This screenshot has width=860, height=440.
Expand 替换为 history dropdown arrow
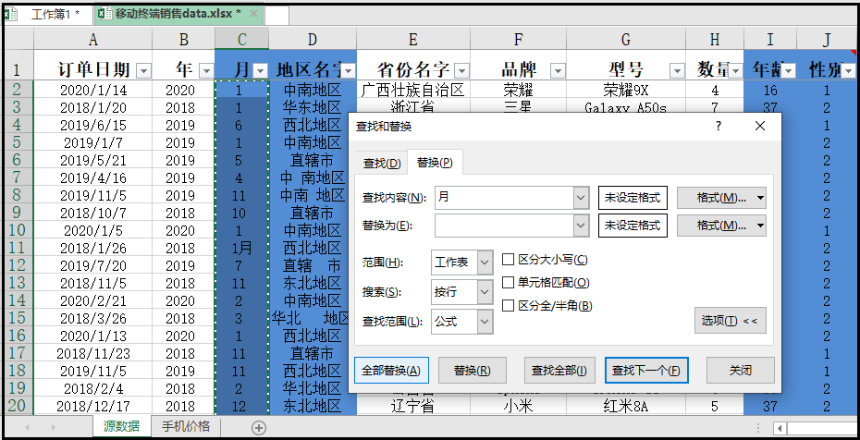(582, 226)
